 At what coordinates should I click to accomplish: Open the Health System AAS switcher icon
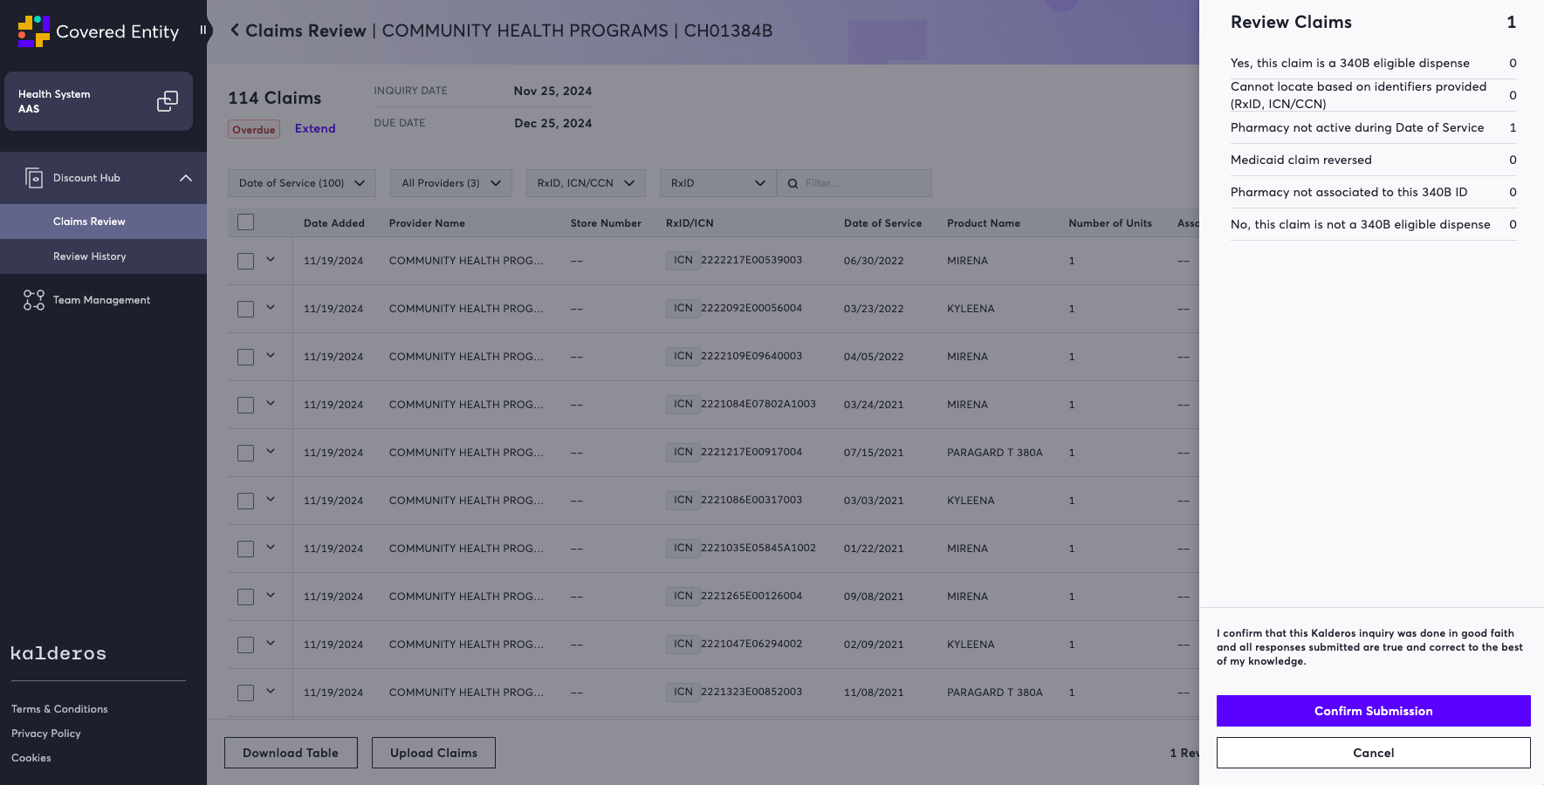tap(168, 101)
